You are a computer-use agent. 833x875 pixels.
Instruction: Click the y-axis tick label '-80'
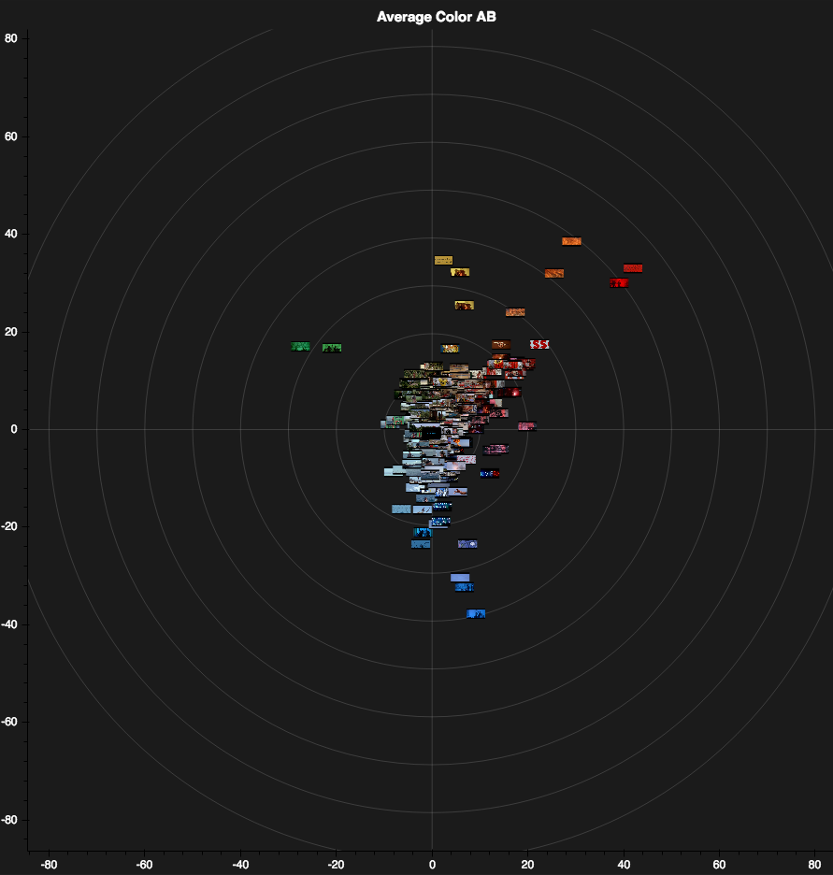tap(9, 820)
